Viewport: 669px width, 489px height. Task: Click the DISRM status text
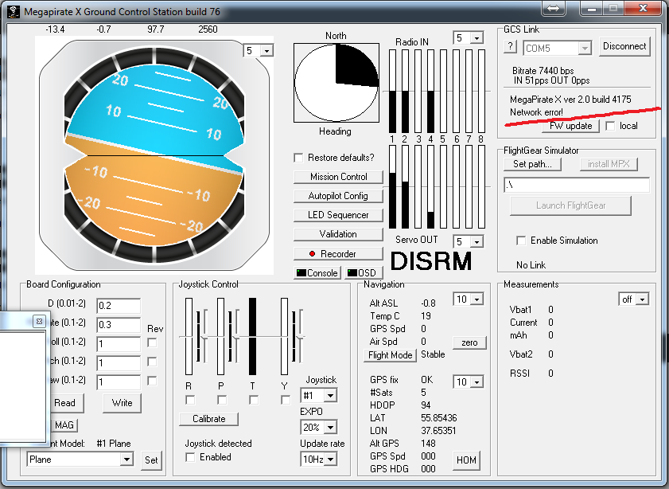(431, 261)
